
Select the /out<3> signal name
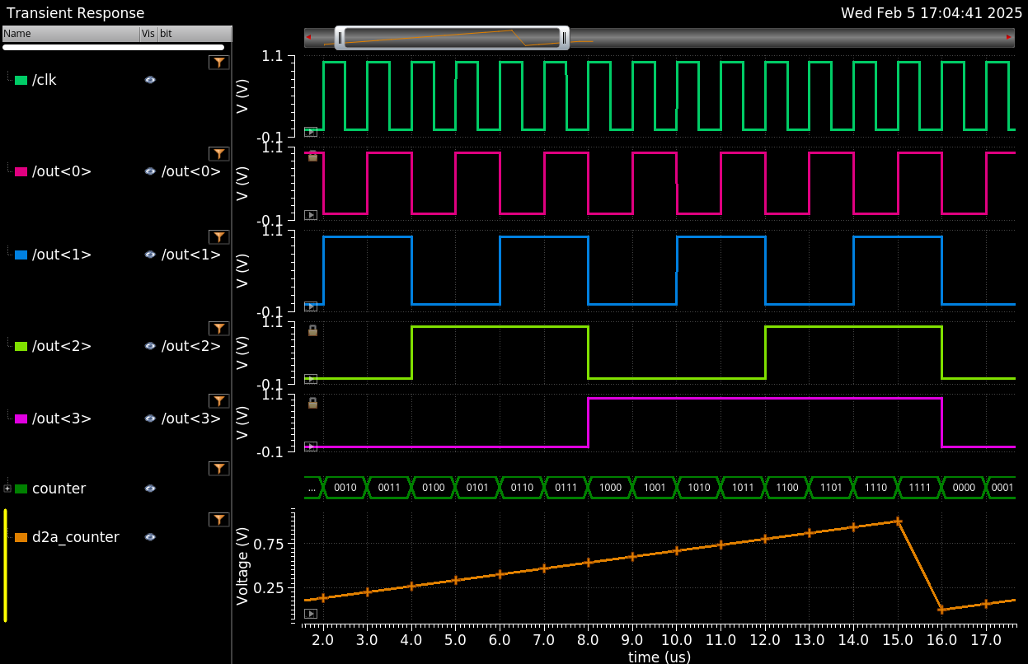[x=61, y=419]
